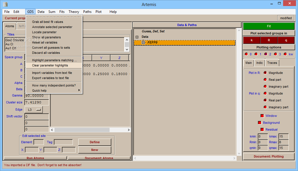Plot selected groups in R
This screenshot has width=298, height=171.
(269, 40)
